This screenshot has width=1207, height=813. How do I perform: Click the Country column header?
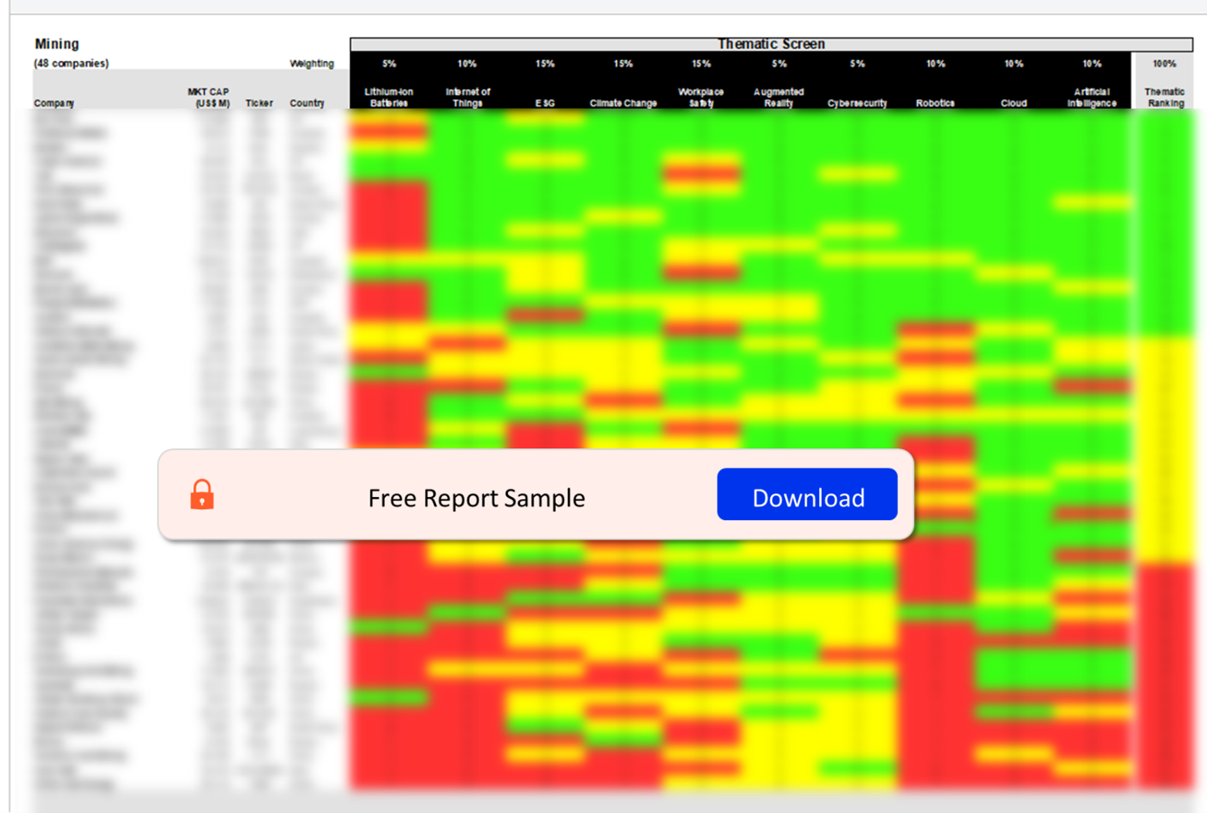point(307,103)
